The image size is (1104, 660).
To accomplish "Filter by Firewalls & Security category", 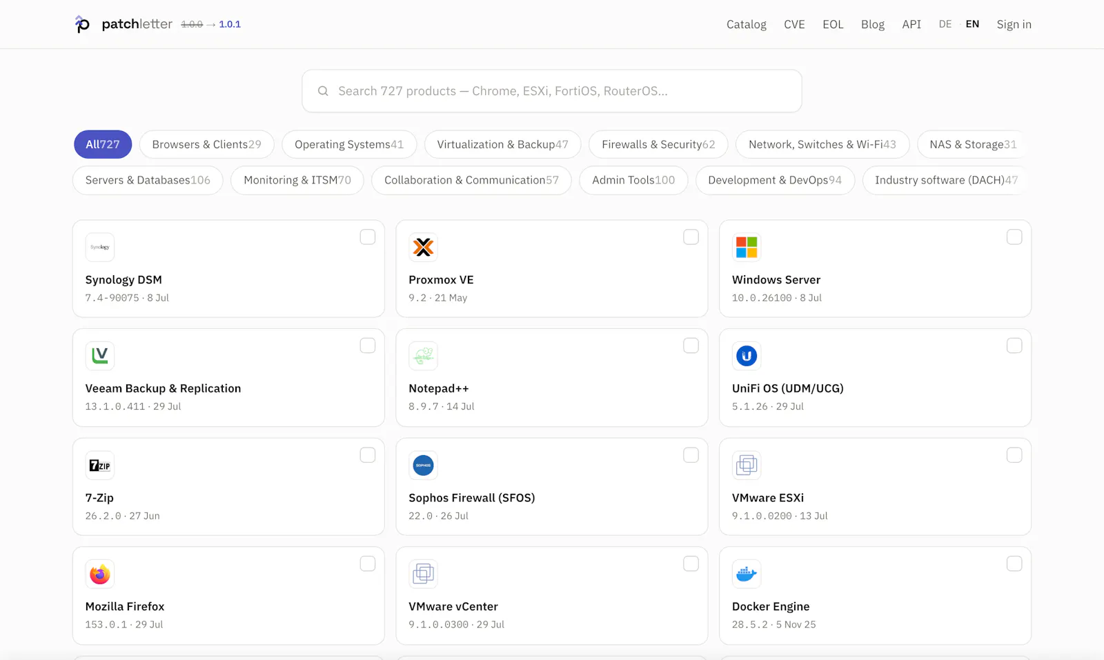I will point(658,144).
